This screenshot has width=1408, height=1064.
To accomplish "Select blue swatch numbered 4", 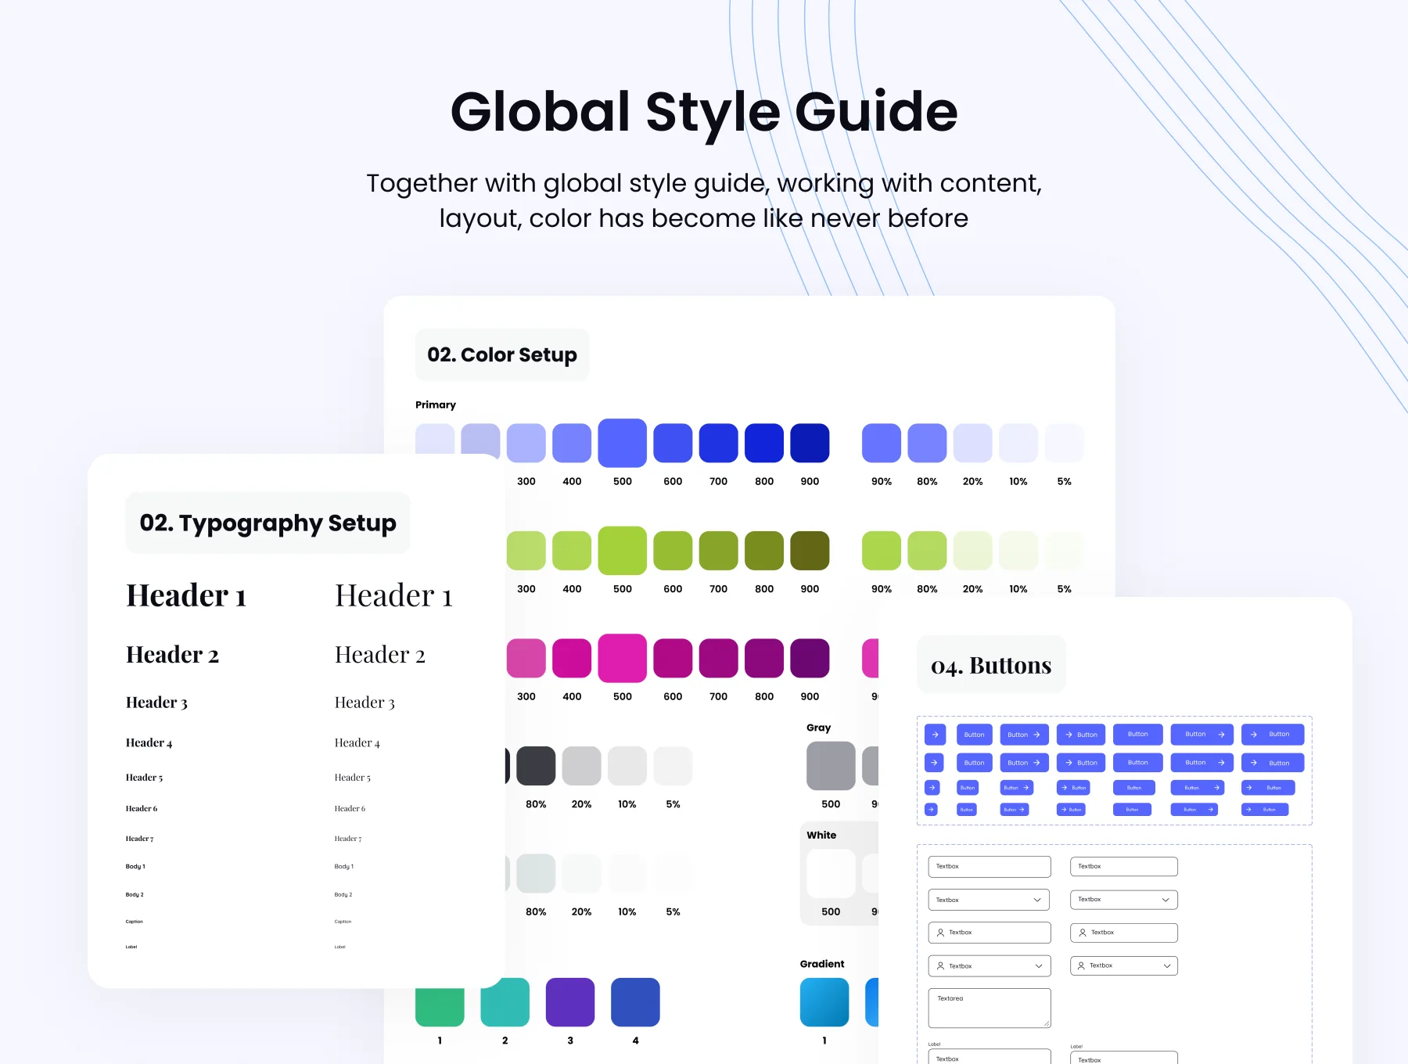I will coord(635,1002).
